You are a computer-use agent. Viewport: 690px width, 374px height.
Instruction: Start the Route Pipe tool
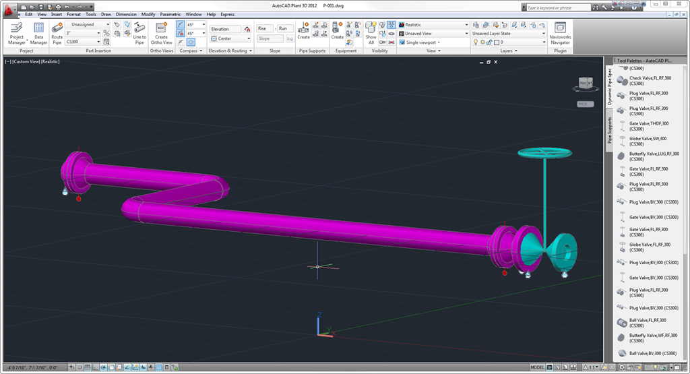click(x=57, y=34)
